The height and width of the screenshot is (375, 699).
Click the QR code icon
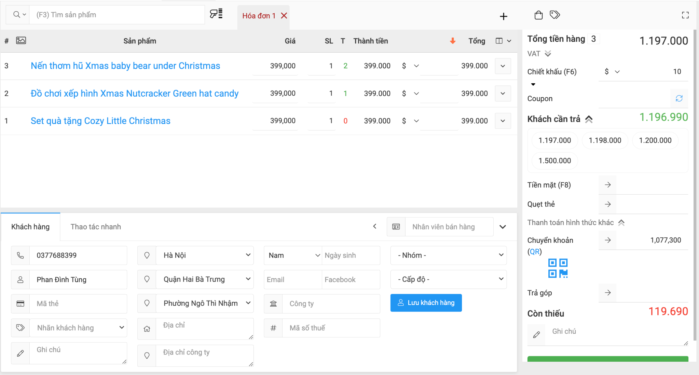(558, 268)
